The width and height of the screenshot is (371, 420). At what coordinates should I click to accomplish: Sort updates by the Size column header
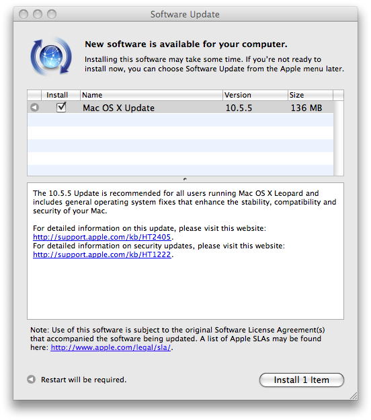pyautogui.click(x=311, y=95)
